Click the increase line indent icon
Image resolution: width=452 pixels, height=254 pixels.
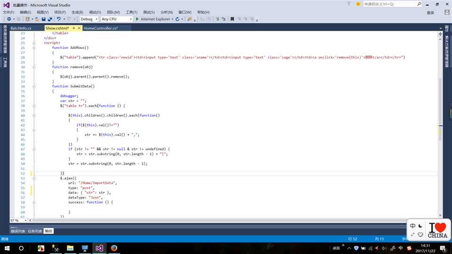coord(223,19)
